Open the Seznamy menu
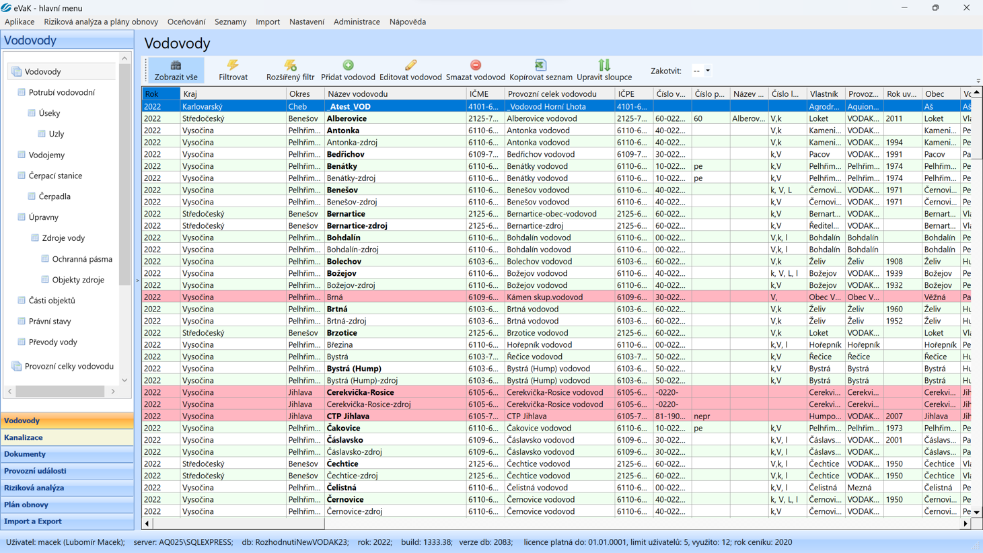Screen dimensions: 983x553 [x=230, y=22]
